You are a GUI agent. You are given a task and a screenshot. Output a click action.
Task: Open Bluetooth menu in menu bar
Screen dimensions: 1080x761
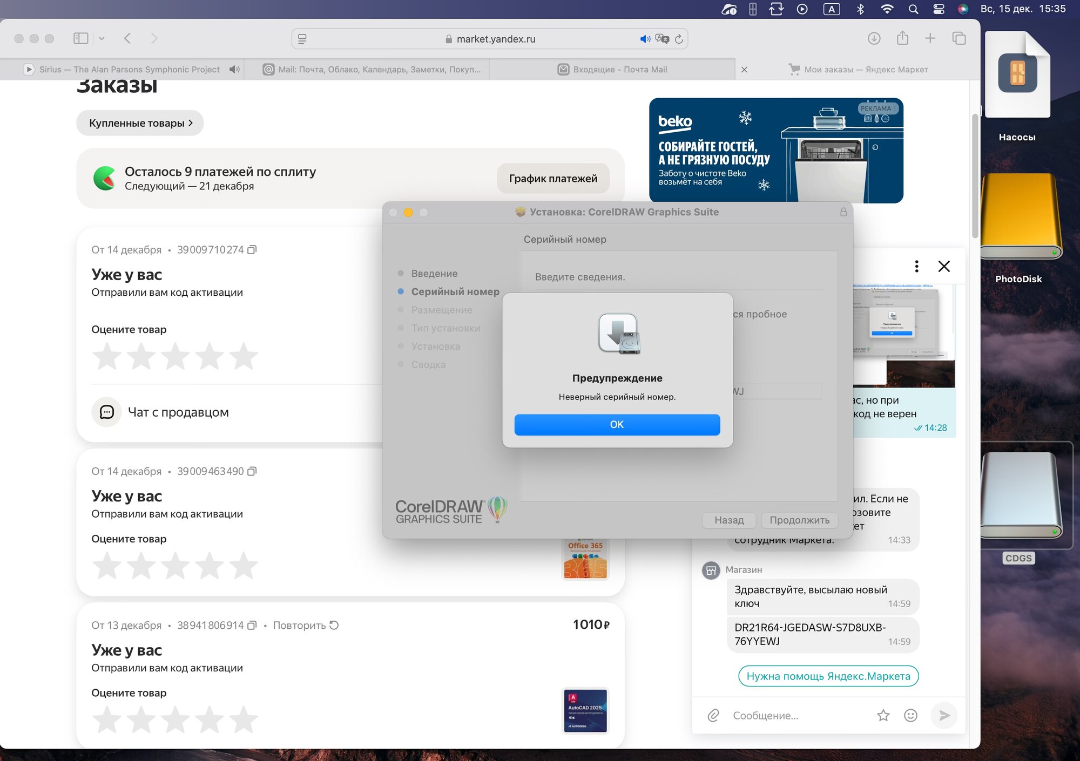click(861, 9)
